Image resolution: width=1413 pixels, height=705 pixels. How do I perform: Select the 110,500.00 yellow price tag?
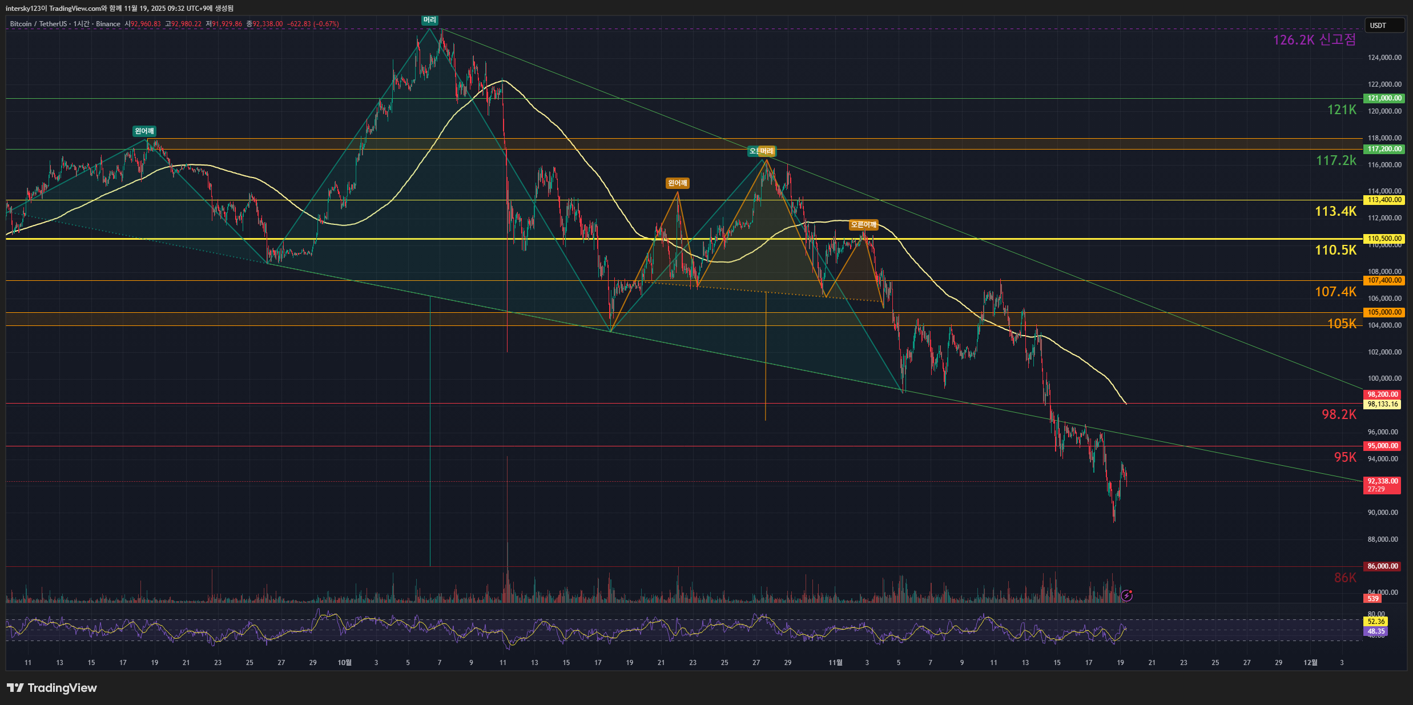pyautogui.click(x=1384, y=239)
